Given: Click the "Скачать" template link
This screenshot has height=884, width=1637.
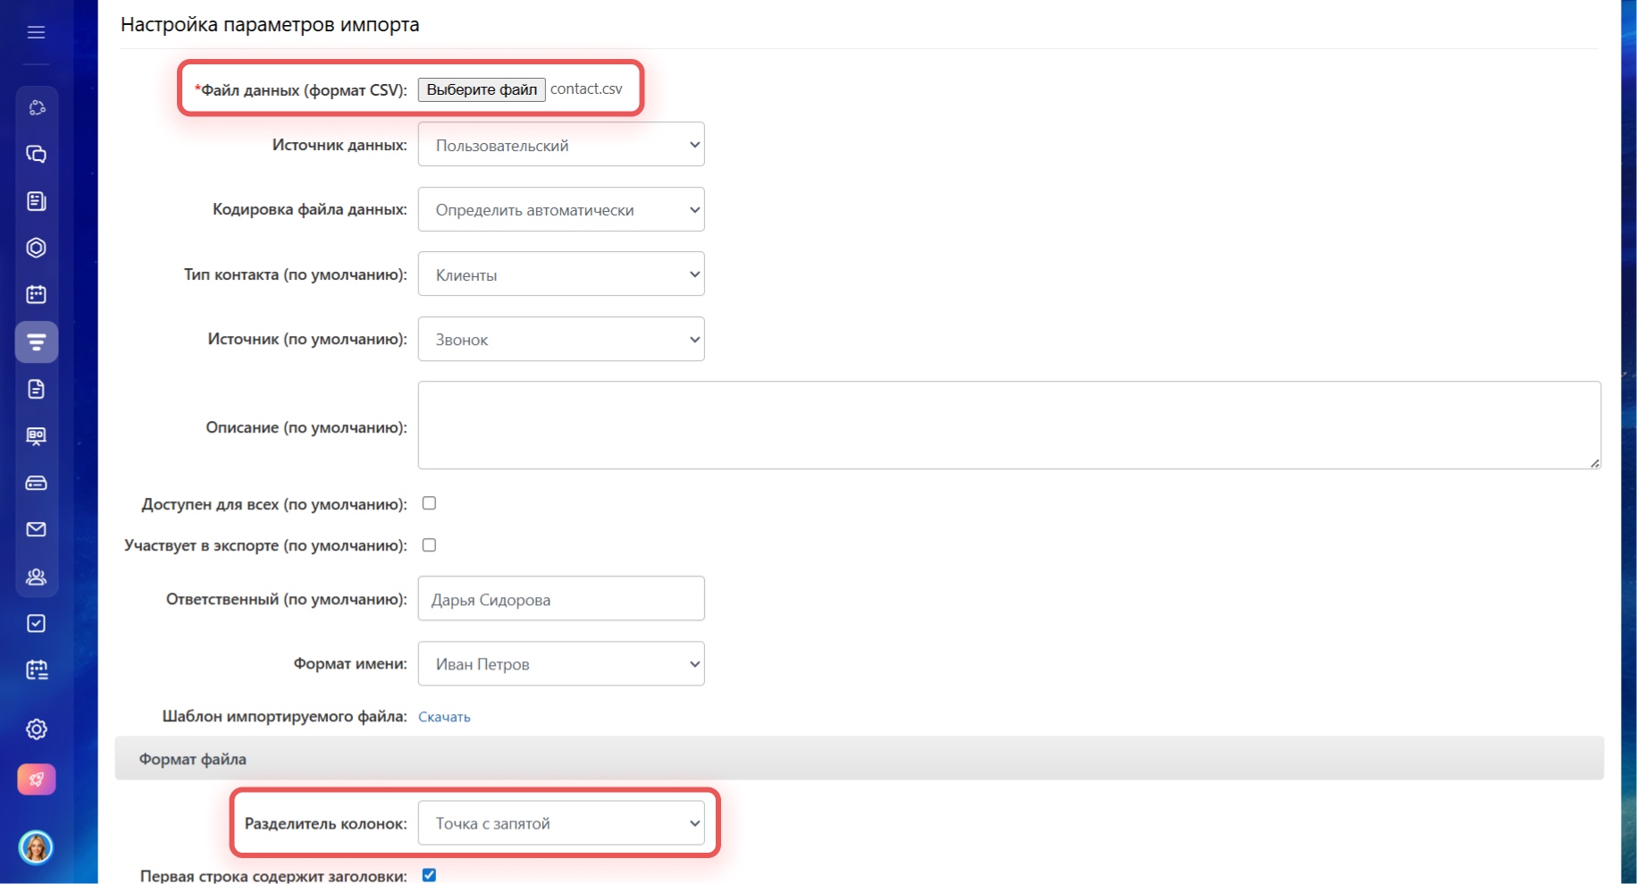Looking at the screenshot, I should (444, 717).
